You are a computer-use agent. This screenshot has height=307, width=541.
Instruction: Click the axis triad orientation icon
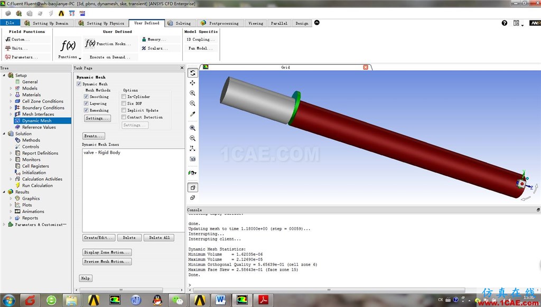192,149
